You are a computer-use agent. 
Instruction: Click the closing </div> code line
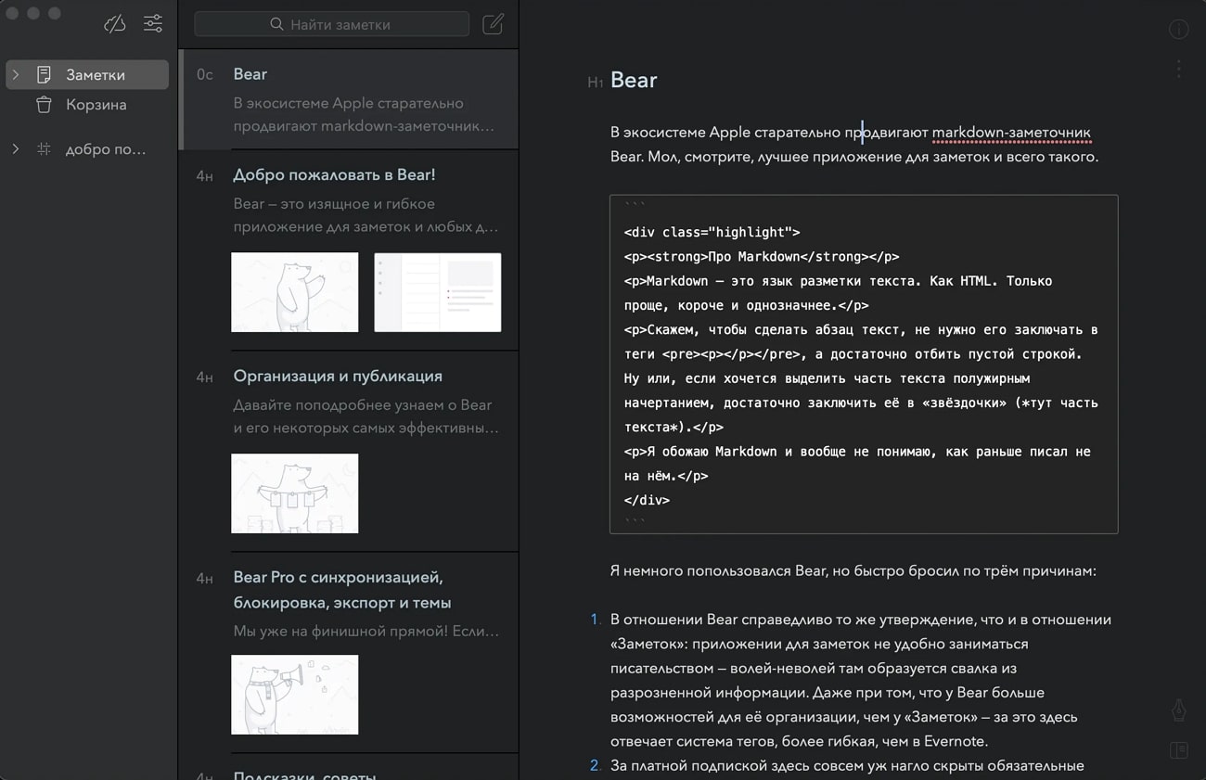pos(647,500)
